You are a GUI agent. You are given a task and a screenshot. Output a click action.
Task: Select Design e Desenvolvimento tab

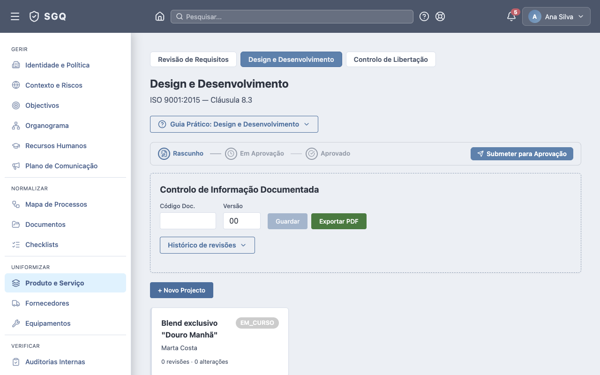tap(291, 60)
